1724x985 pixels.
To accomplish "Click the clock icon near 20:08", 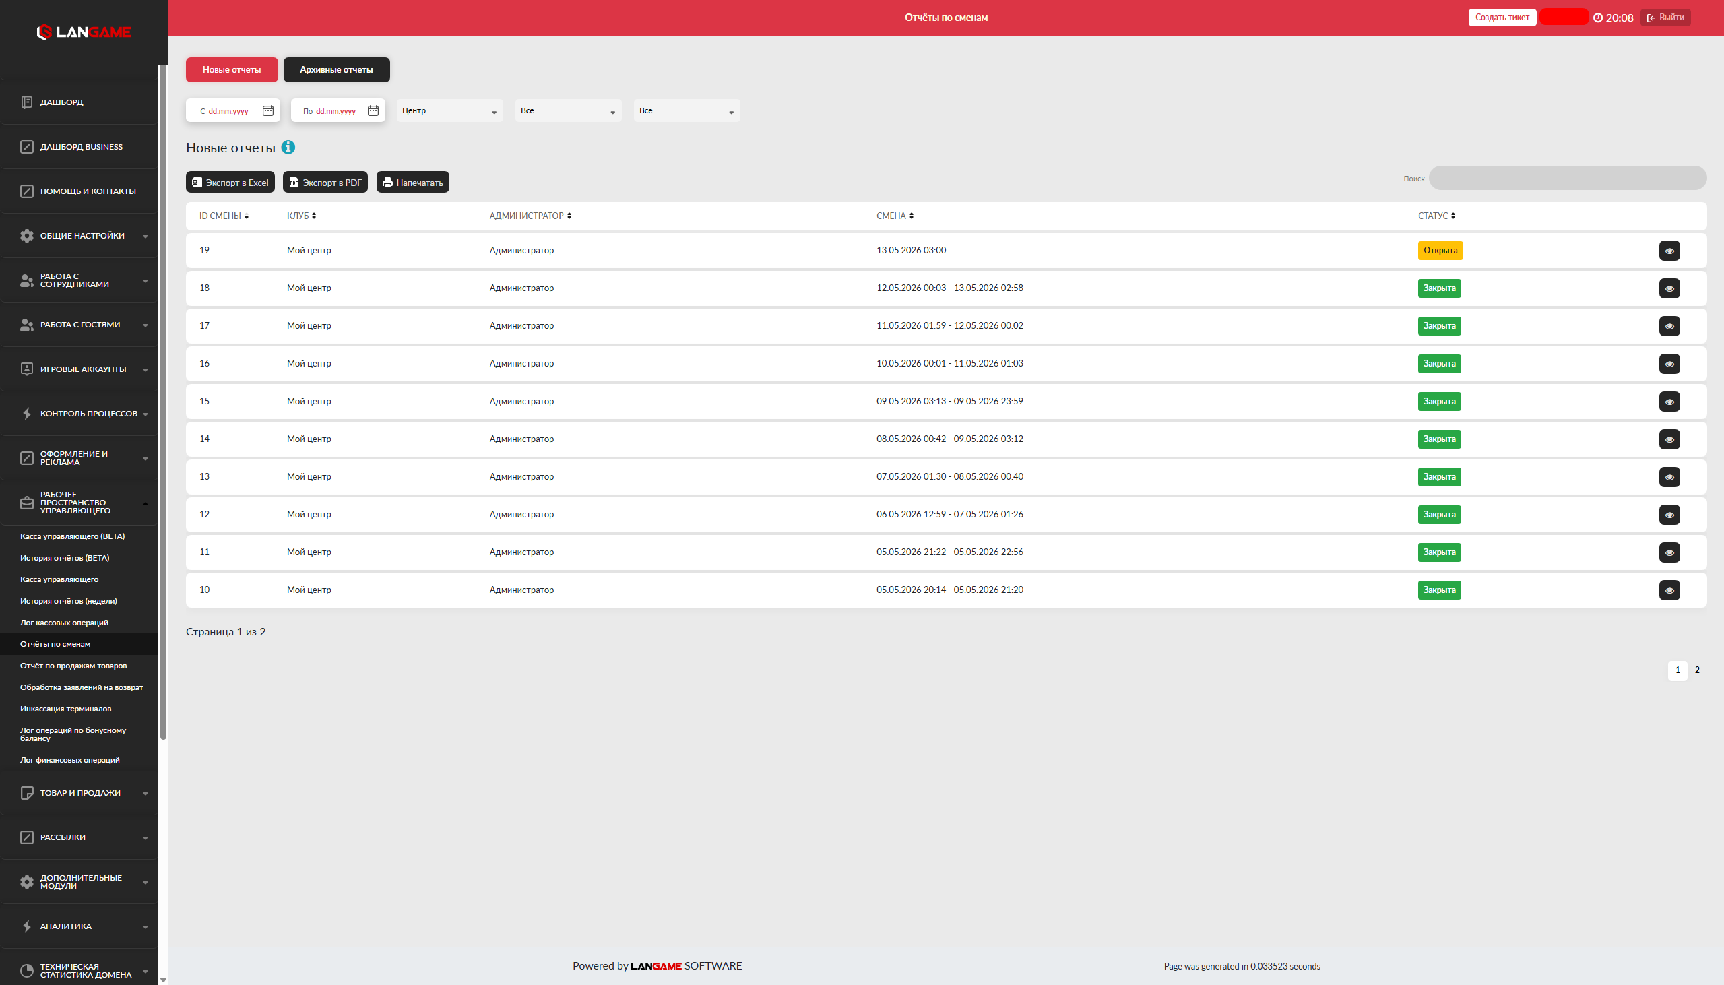I will [x=1597, y=18].
